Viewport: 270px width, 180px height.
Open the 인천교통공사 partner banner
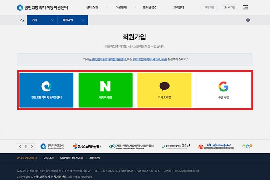click(87, 146)
